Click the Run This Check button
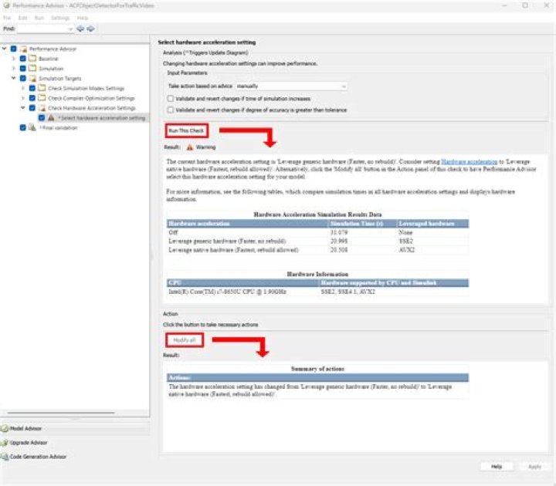Image resolution: width=556 pixels, height=486 pixels. tap(187, 130)
